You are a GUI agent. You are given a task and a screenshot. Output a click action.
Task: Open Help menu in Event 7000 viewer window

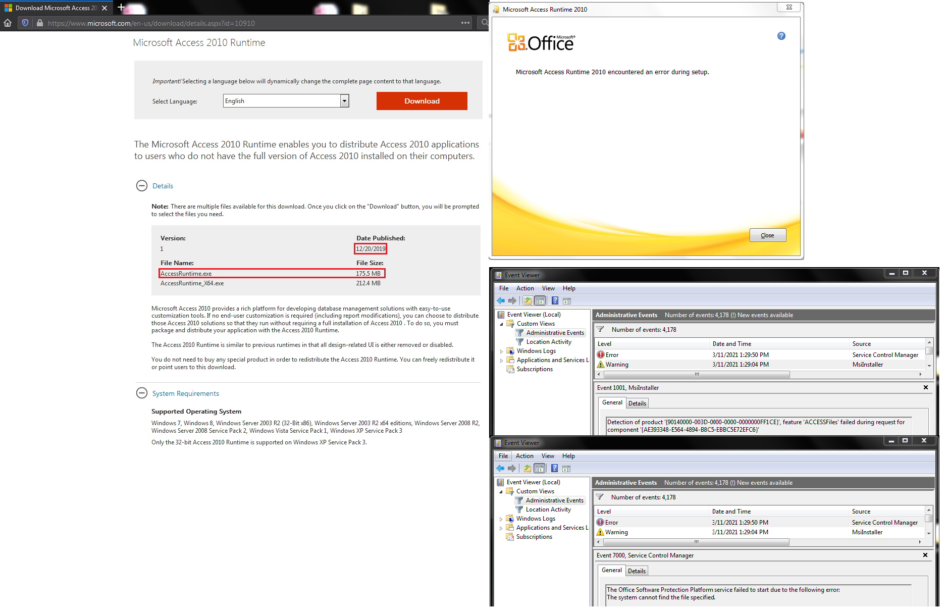click(x=568, y=456)
